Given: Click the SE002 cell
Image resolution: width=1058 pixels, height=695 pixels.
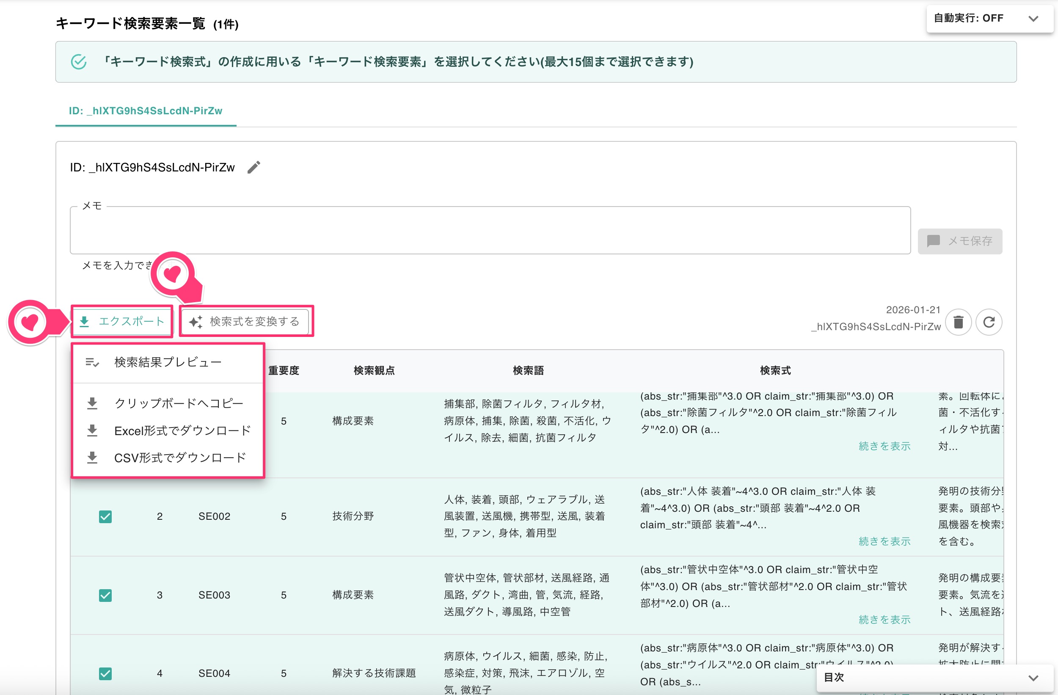Looking at the screenshot, I should click(214, 516).
